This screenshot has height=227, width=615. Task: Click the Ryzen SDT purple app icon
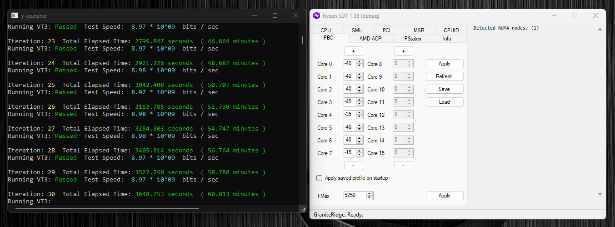[317, 15]
